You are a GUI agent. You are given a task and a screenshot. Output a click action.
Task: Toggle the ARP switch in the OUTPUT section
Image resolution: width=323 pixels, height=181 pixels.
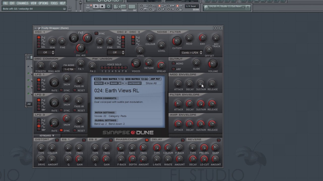pos(174,69)
